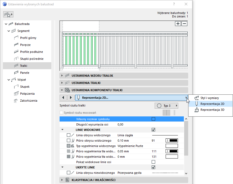Image resolution: width=233 pixels, height=184 pixels.
Task: Expand USTAWIENIA WZORU TRALEK panel
Action: (x=62, y=76)
